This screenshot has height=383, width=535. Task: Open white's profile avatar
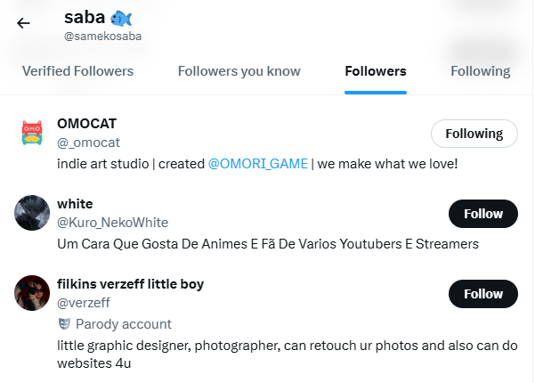[31, 213]
